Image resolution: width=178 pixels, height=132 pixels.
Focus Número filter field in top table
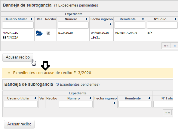[73, 25]
